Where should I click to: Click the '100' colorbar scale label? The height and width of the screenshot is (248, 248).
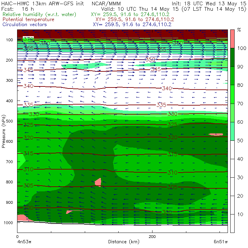[x=242, y=48]
